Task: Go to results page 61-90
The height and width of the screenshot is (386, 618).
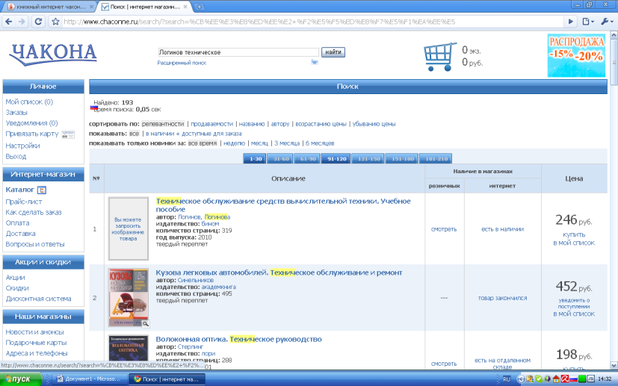Action: (x=308, y=159)
